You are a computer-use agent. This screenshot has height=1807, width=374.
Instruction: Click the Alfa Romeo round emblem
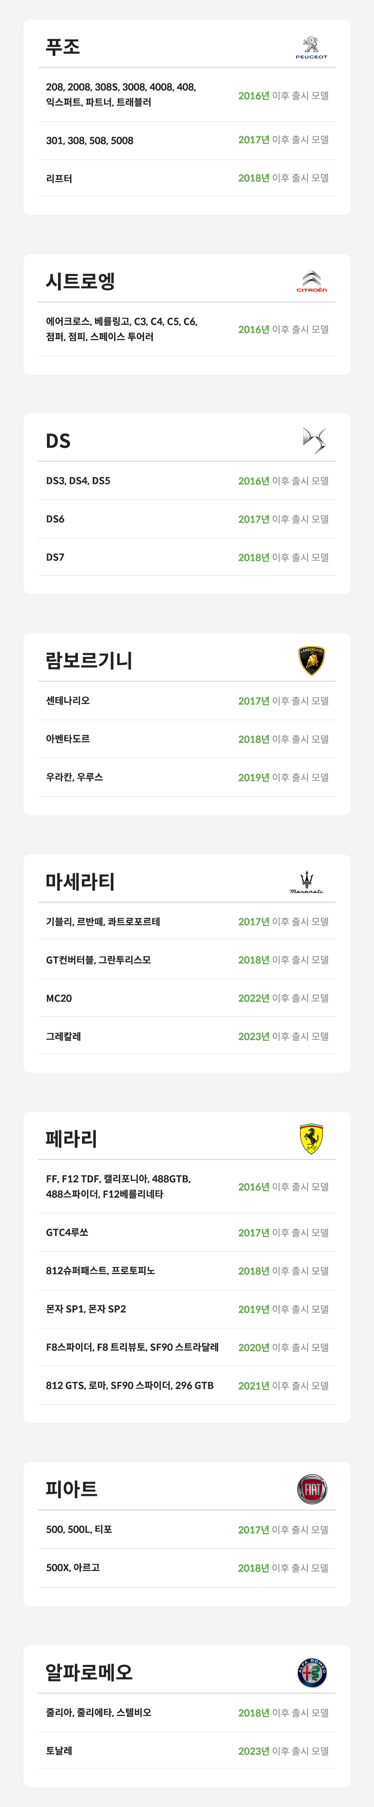312,1673
